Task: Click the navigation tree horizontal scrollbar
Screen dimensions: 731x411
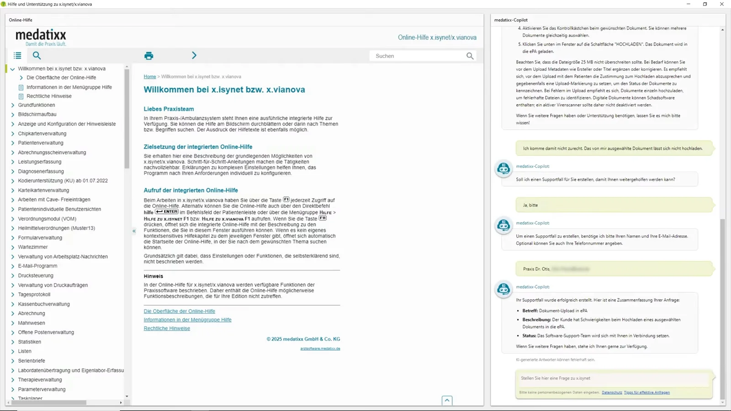Action: click(x=49, y=403)
